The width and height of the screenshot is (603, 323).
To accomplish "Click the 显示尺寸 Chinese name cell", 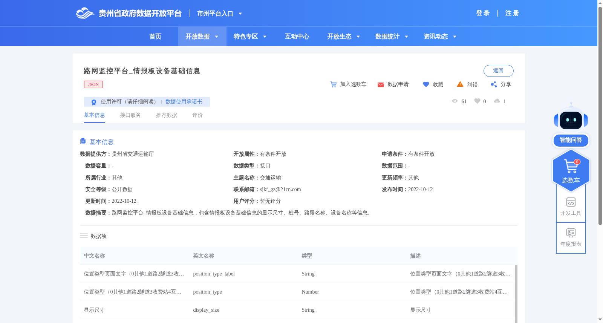I will click(x=94, y=310).
